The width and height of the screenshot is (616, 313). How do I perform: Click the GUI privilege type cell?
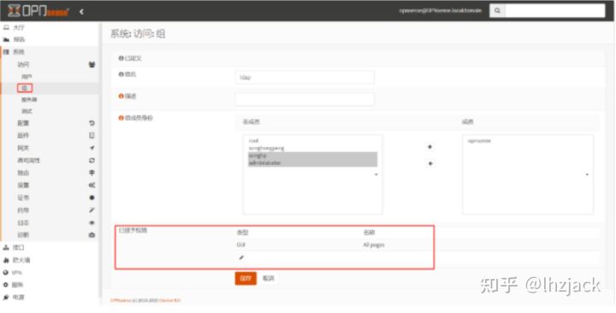point(240,245)
